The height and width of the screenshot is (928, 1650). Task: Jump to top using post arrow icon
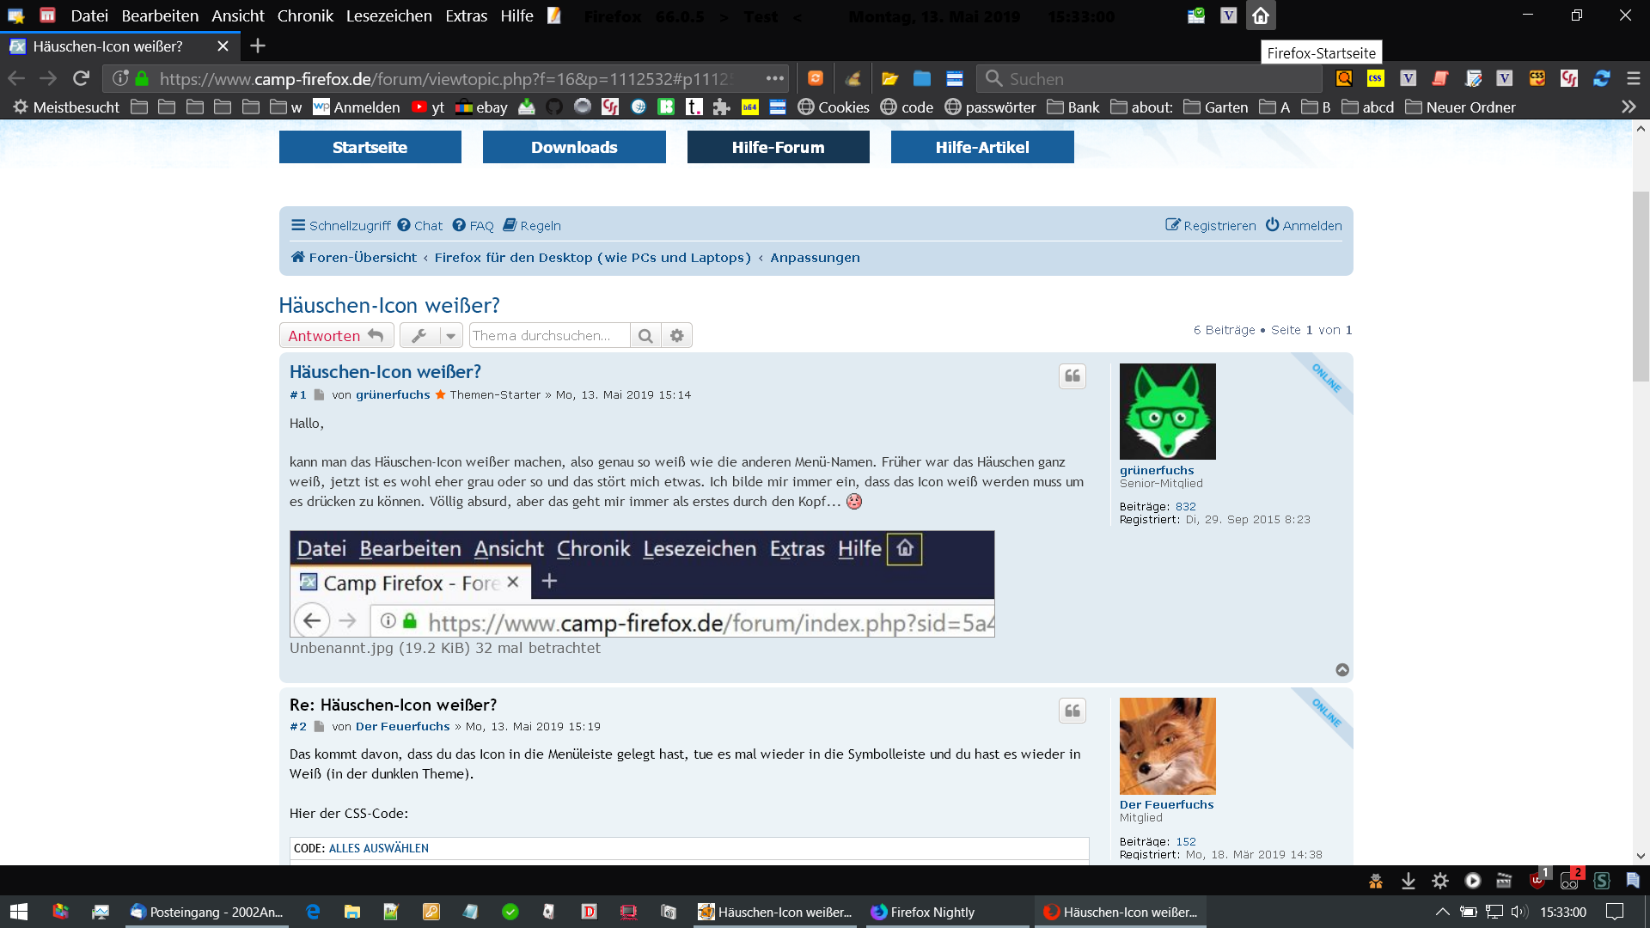[1341, 670]
